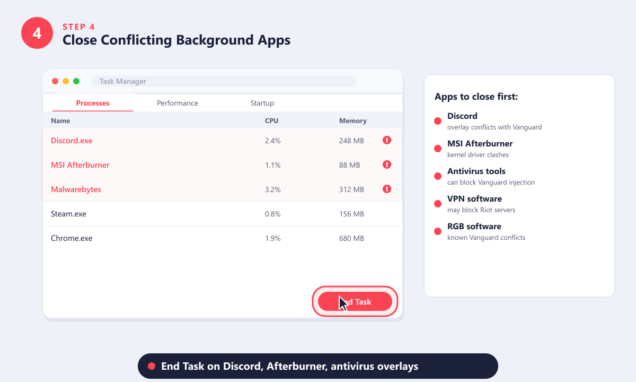
Task: Click the yellow window control dot
Action: [x=66, y=81]
